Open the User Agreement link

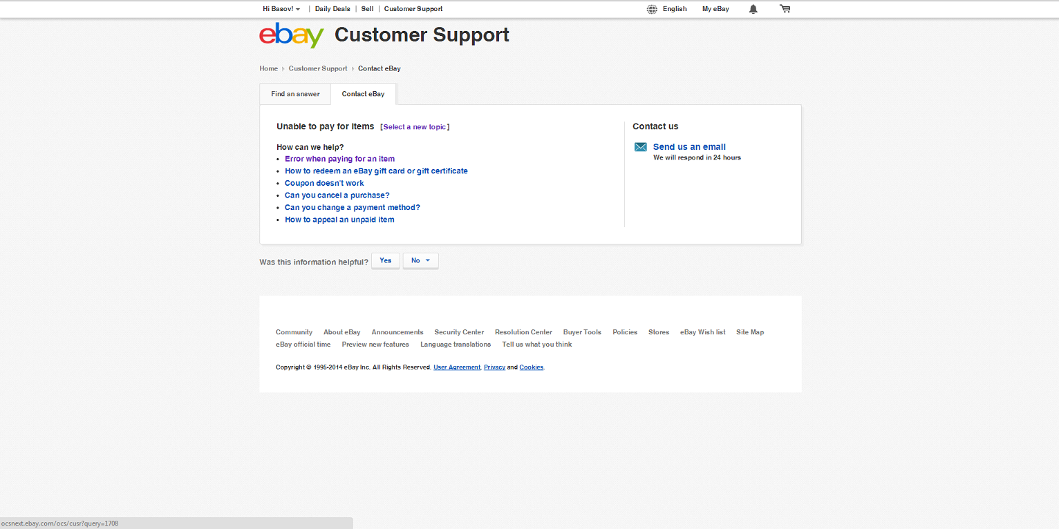456,367
